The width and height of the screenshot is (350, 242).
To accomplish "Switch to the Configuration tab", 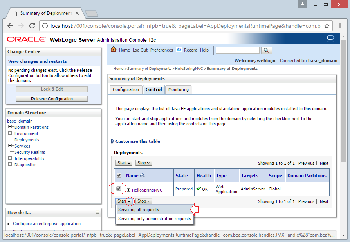I will [126, 89].
